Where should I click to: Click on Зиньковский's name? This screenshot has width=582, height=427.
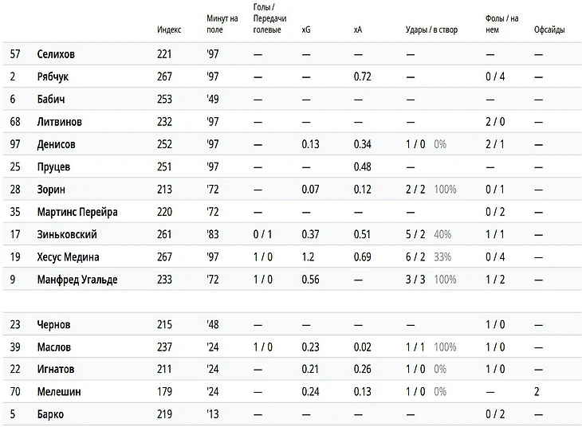click(x=67, y=235)
